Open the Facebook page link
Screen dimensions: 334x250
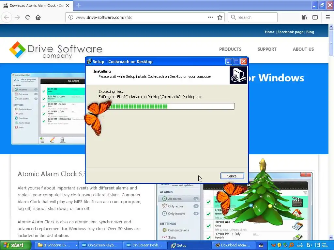[290, 32]
